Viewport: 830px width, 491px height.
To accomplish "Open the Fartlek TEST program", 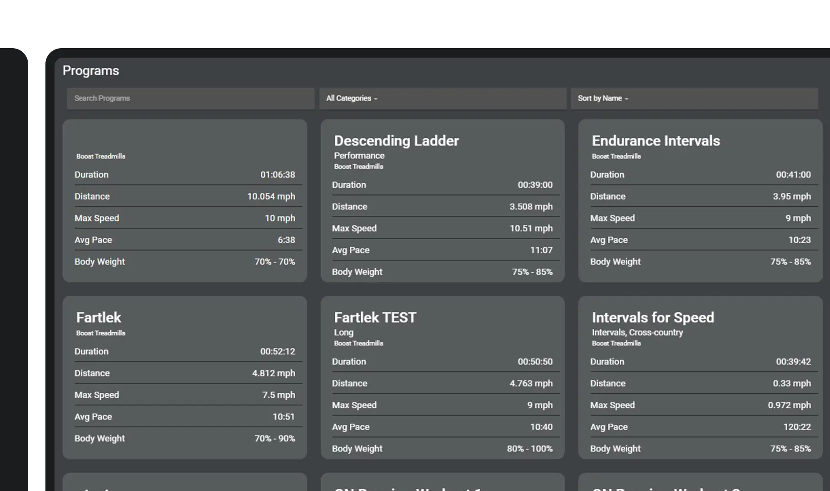I will coord(375,318).
